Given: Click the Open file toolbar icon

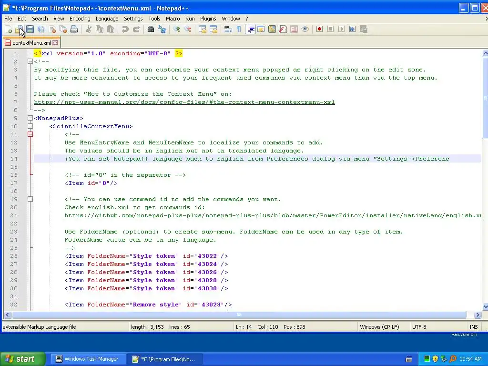Looking at the screenshot, I should pyautogui.click(x=19, y=29).
